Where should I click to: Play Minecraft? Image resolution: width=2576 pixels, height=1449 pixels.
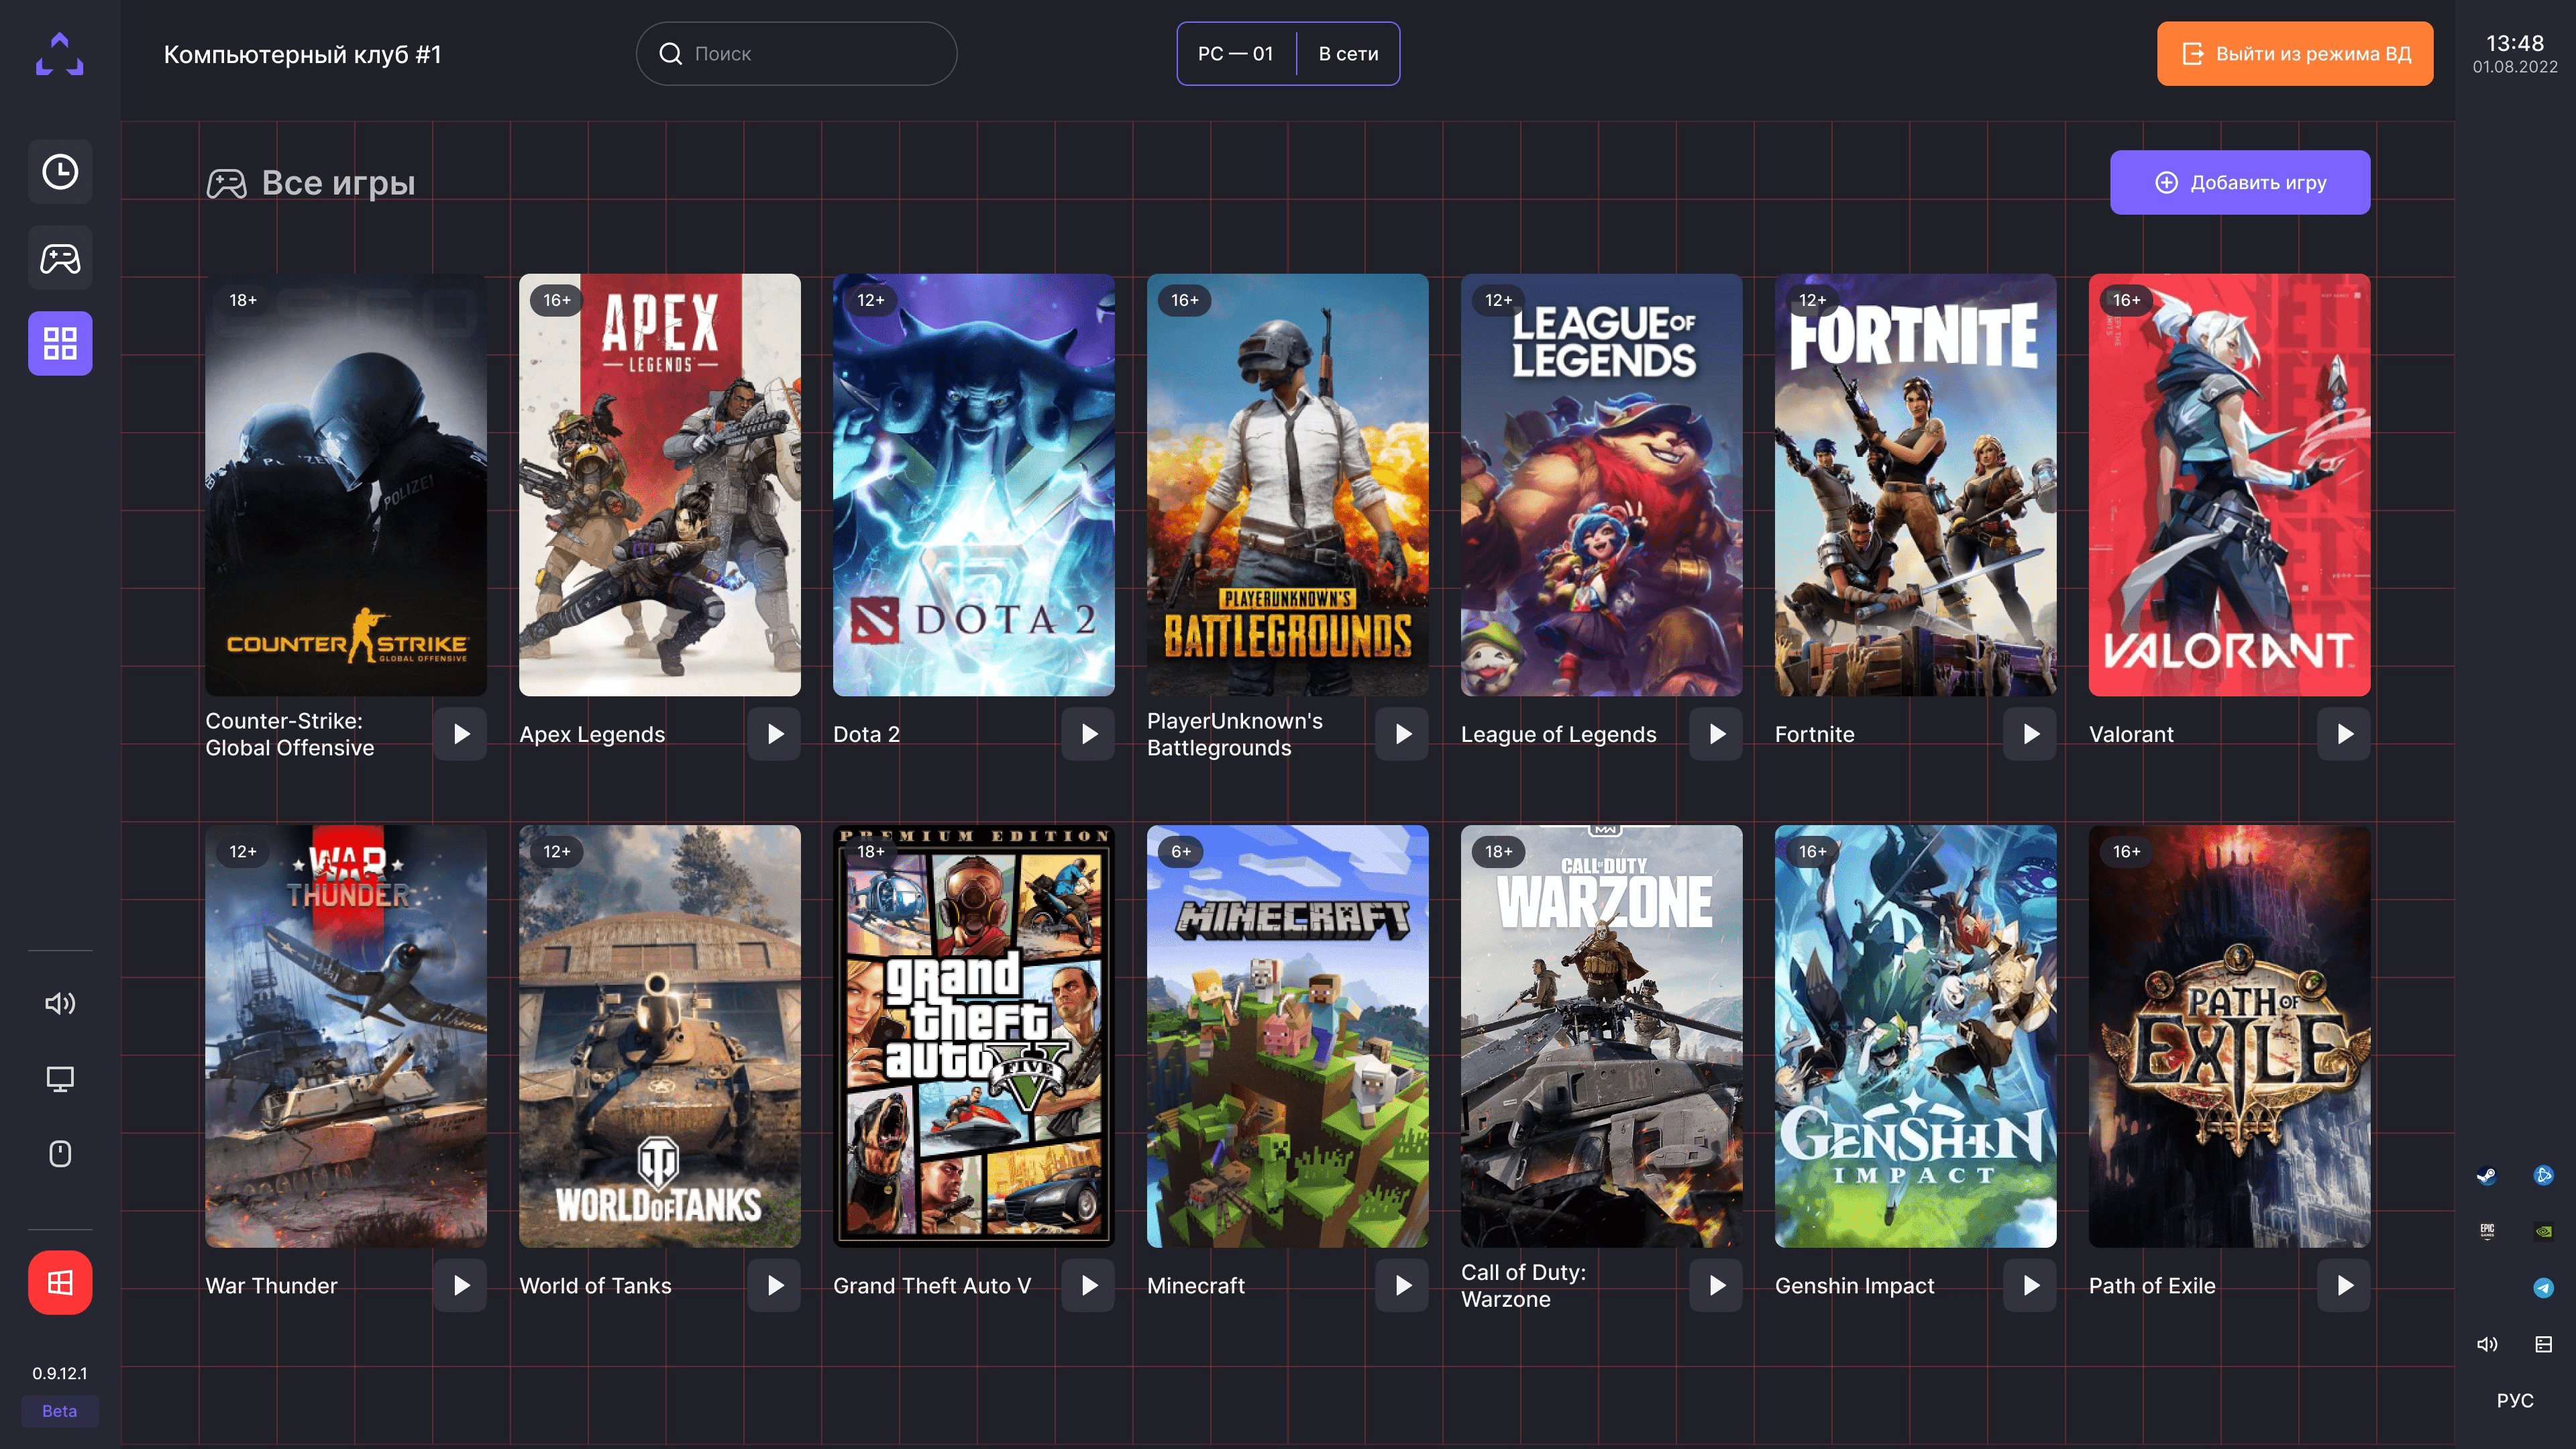pos(1403,1286)
